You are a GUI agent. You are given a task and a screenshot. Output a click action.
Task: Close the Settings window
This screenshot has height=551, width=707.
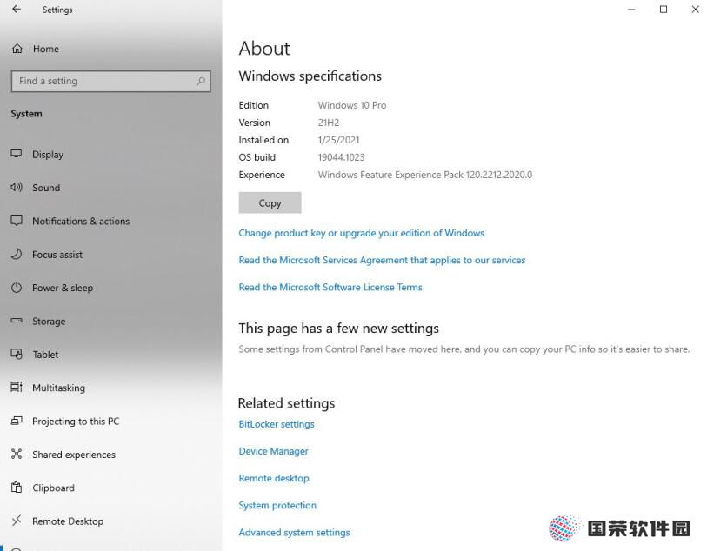(696, 10)
